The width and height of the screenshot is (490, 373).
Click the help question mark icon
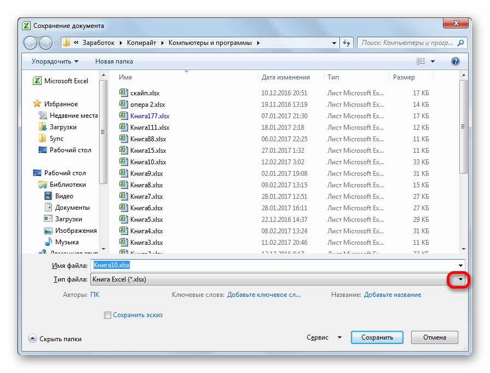456,61
